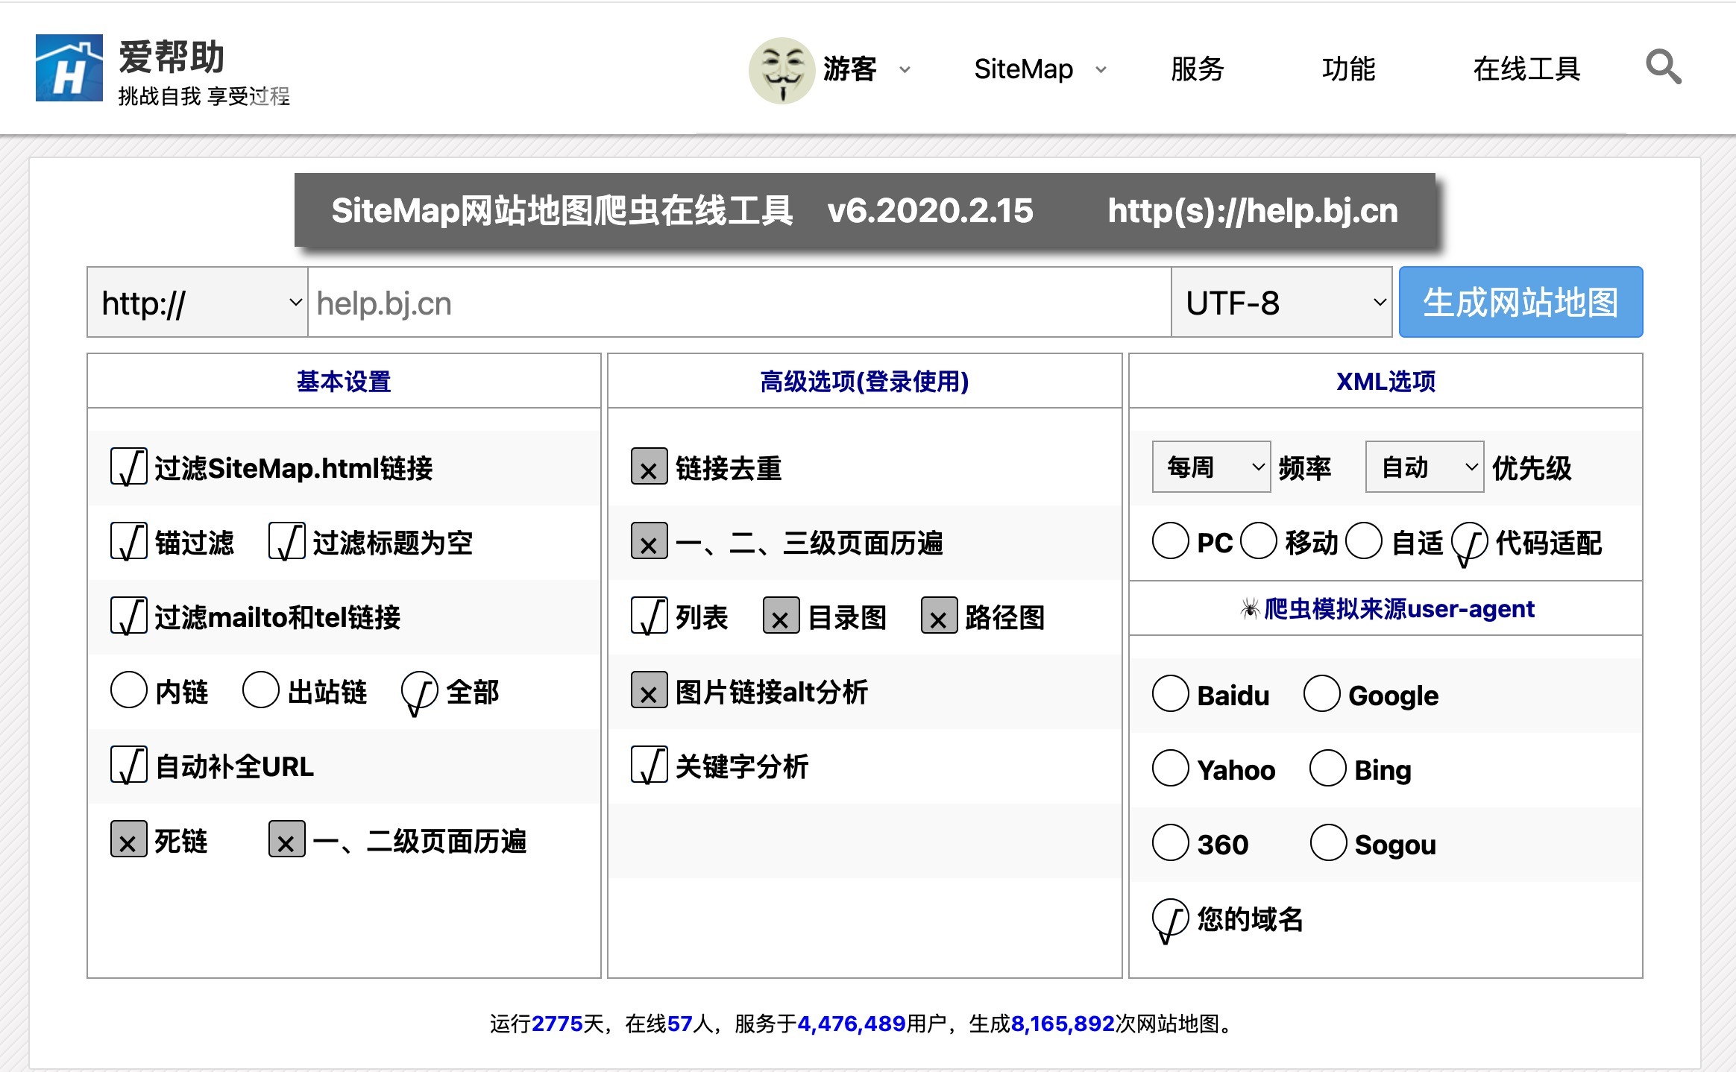
Task: Open the 服务 menu item
Action: tap(1197, 69)
